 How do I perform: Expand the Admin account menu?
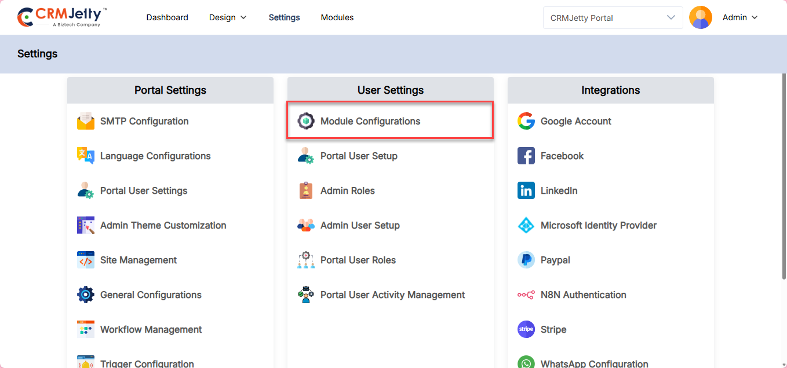(x=740, y=18)
